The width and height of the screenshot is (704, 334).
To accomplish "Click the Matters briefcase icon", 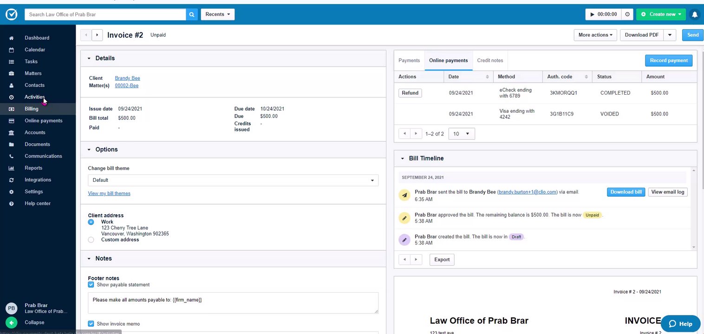I will pos(12,73).
